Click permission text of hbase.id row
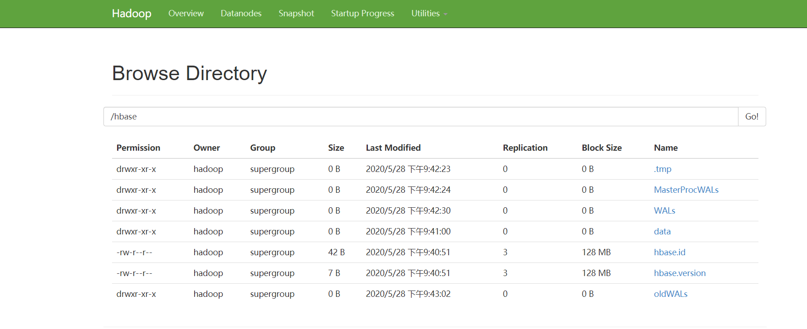This screenshot has height=329, width=807. click(x=134, y=252)
